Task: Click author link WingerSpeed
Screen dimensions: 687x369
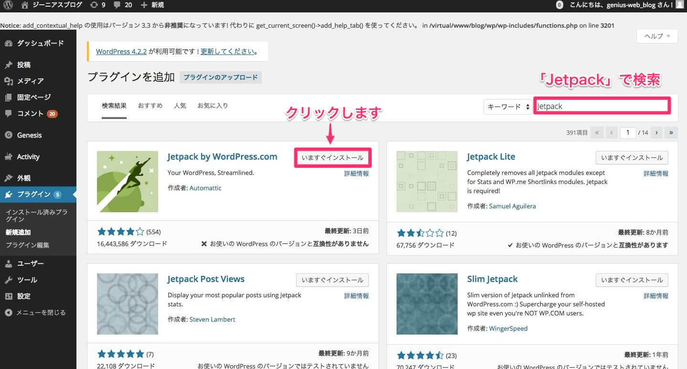Action: point(508,328)
